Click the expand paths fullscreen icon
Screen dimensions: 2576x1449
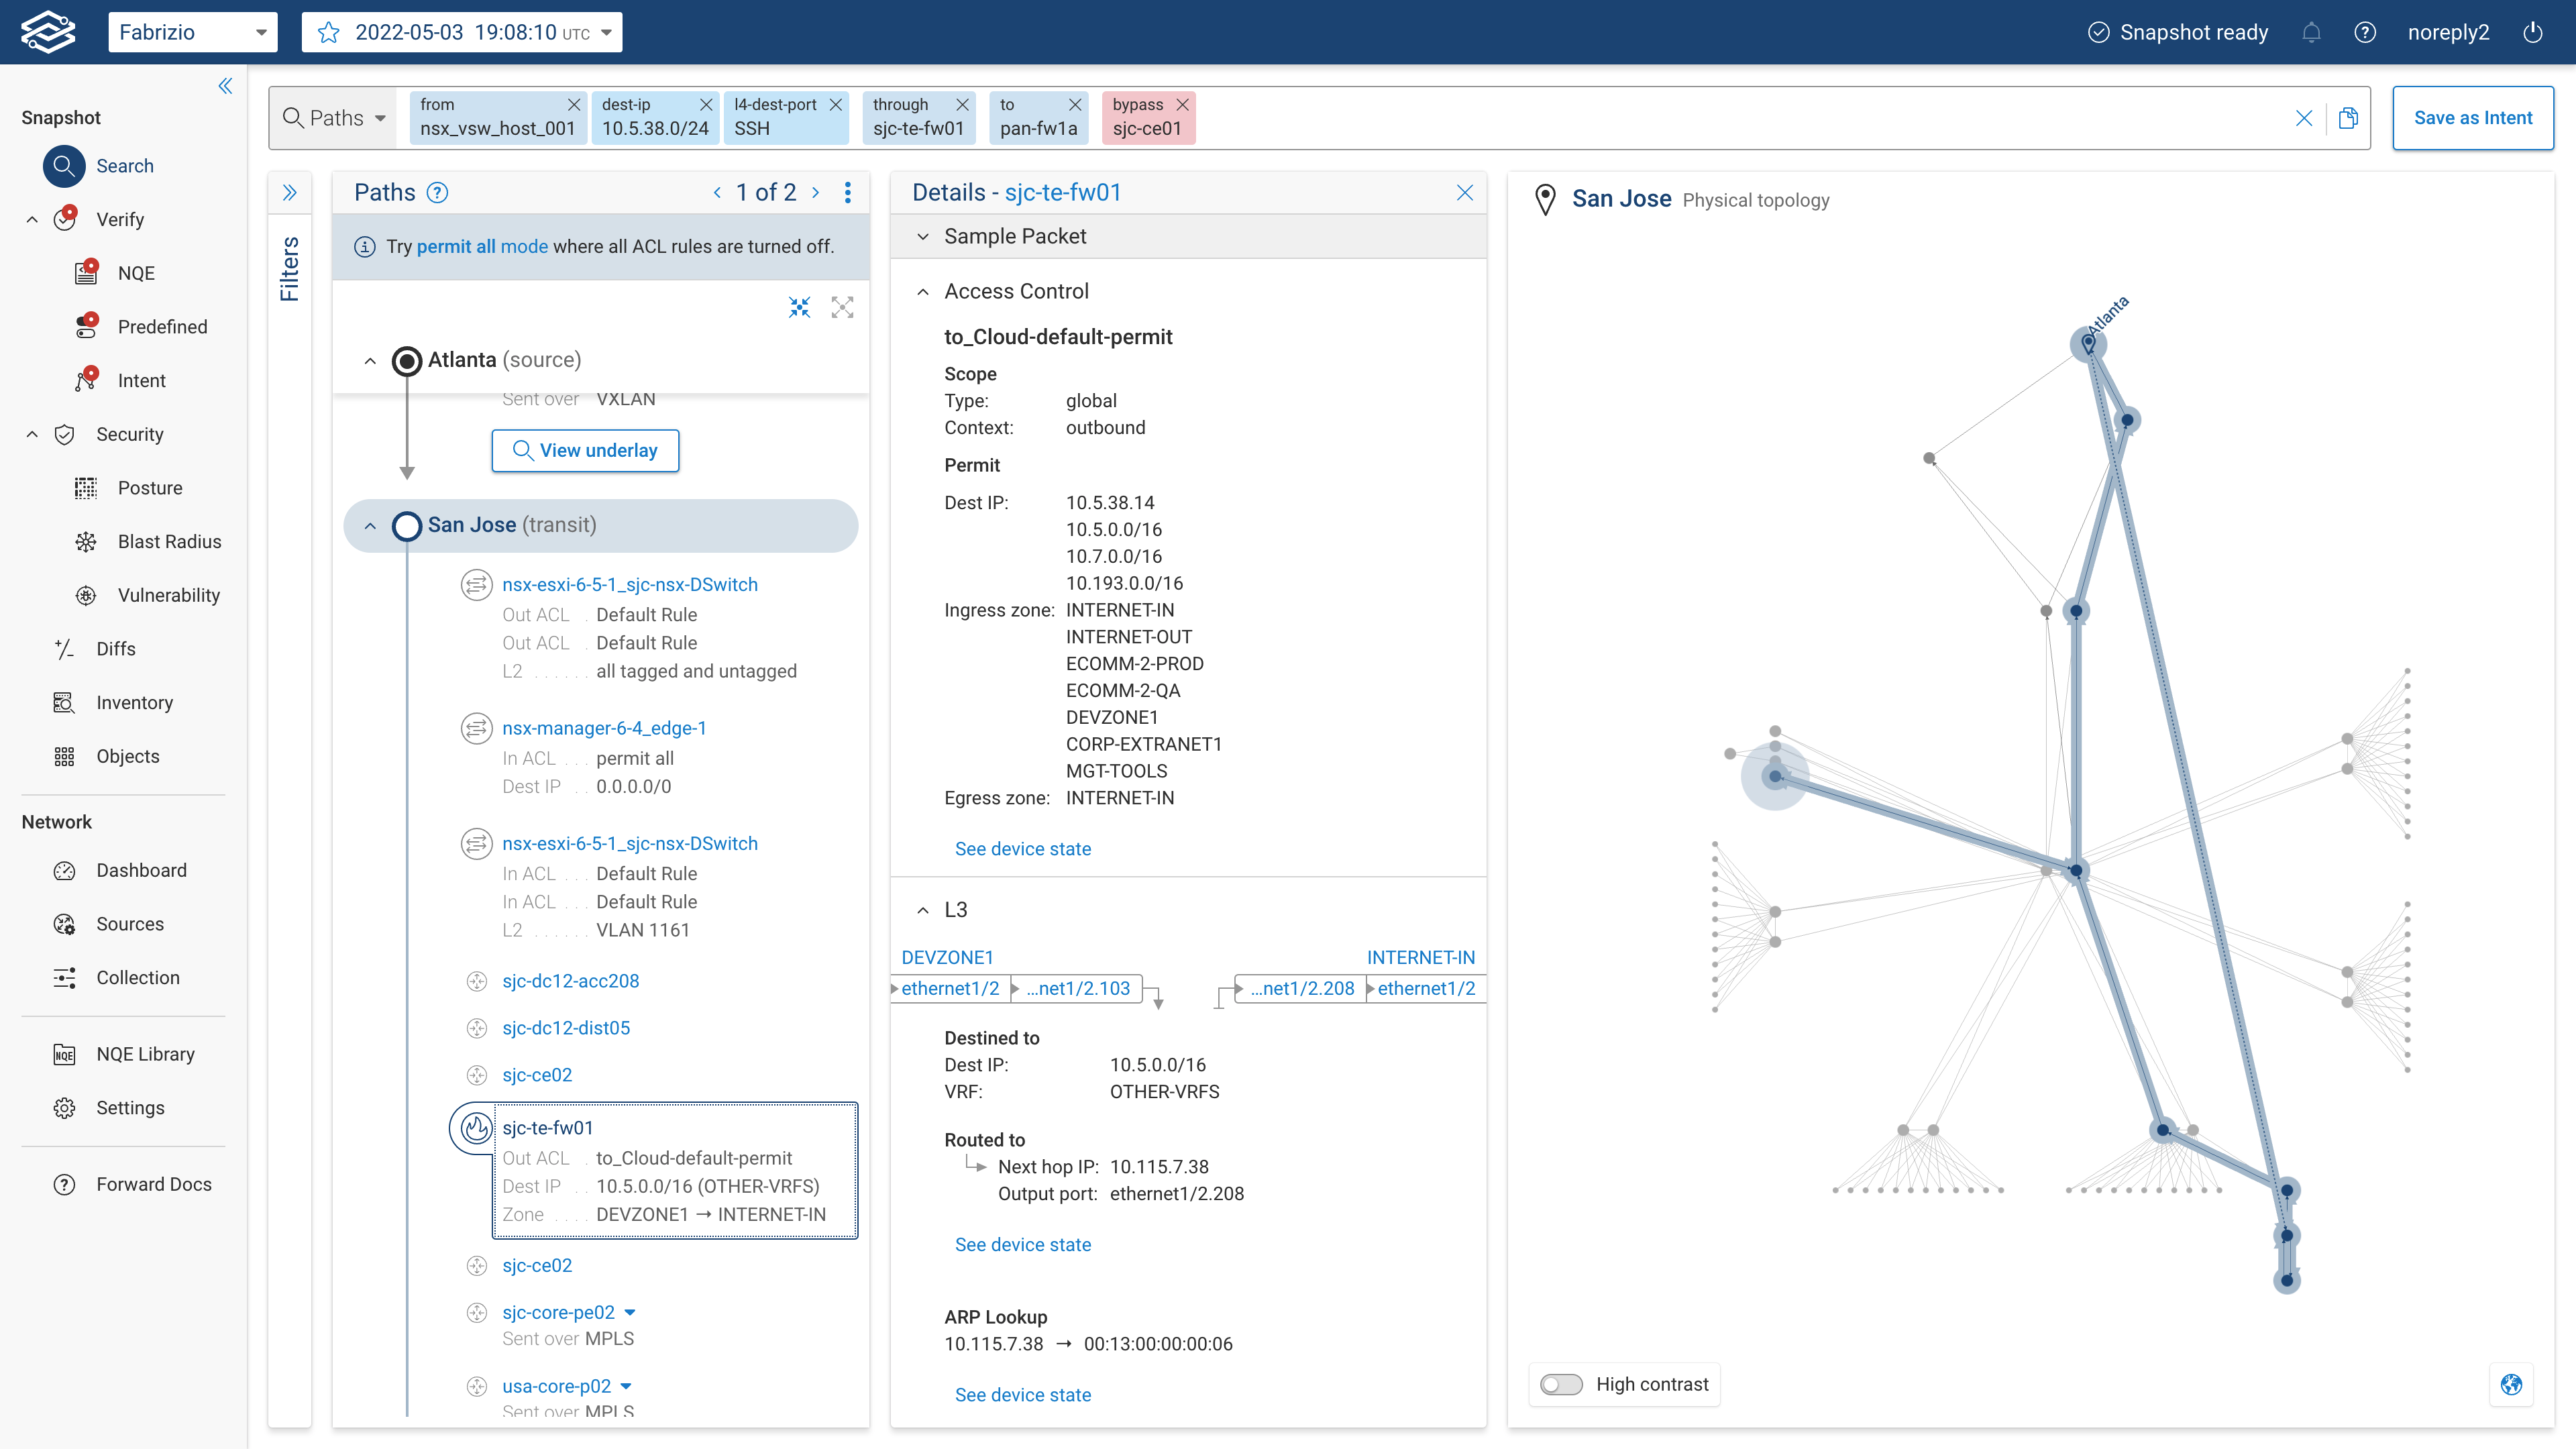842,307
